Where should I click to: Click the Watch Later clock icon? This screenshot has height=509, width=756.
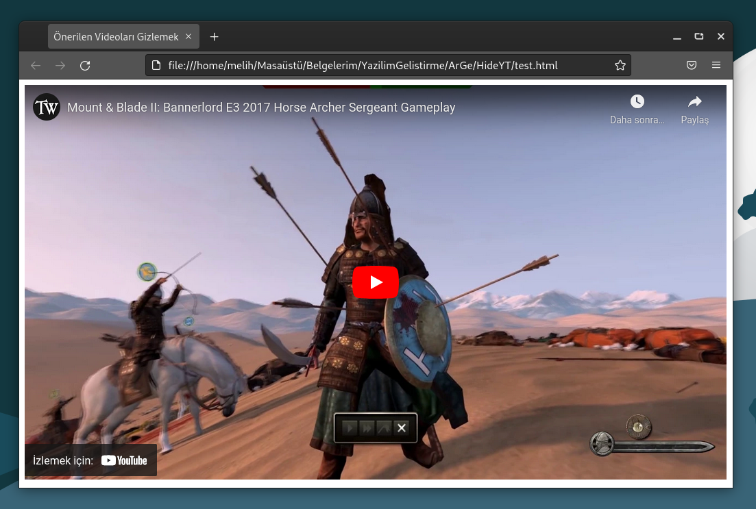coord(637,101)
